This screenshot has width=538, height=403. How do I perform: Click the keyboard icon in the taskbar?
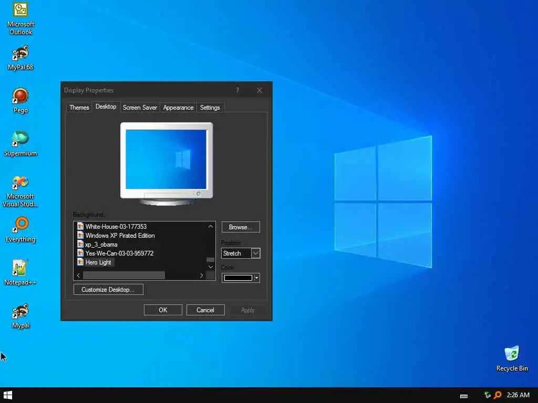[464, 396]
